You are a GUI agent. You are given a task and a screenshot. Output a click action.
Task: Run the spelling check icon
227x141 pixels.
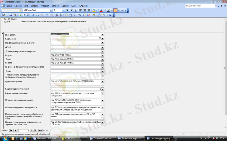point(28,15)
